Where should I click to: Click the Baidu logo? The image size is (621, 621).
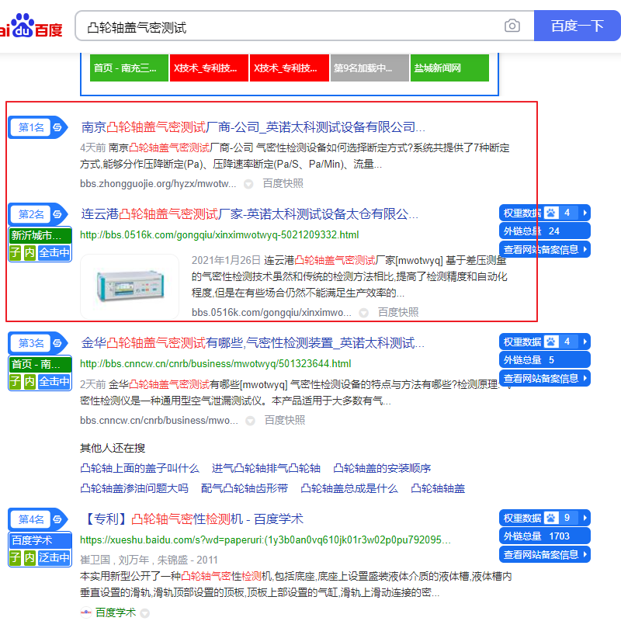(31, 26)
